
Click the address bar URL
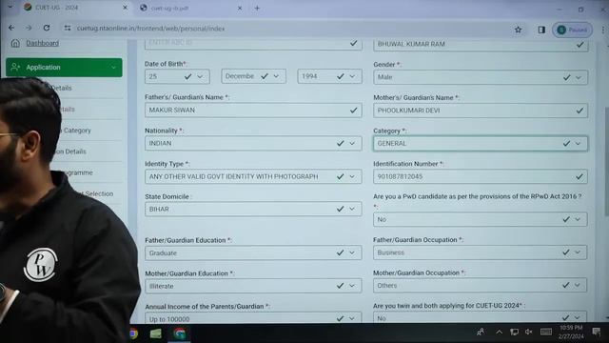[x=150, y=29]
